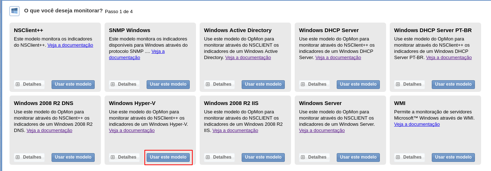Click plus icon in Windows DHCP Server PT-BR card
The height and width of the screenshot is (171, 491).
tap(398, 84)
